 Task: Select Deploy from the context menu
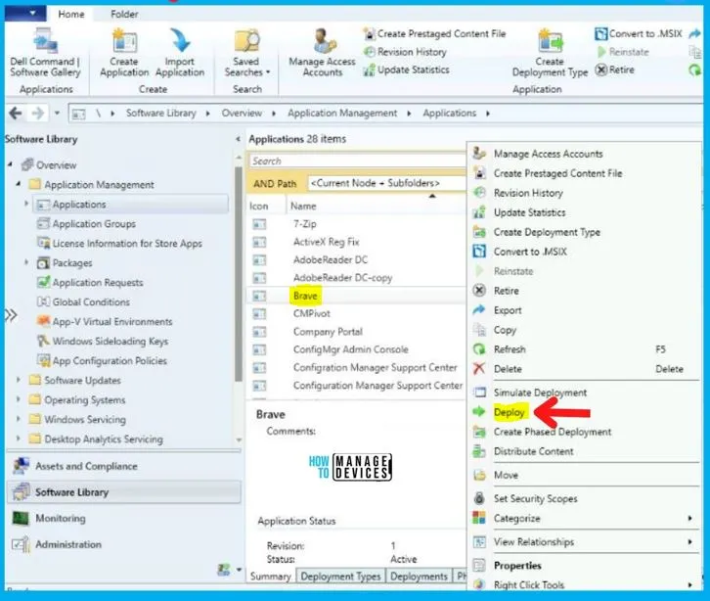point(510,412)
